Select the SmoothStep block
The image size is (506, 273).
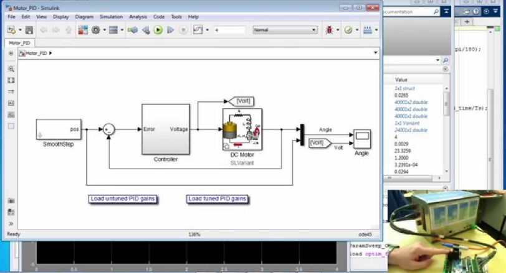pyautogui.click(x=59, y=129)
